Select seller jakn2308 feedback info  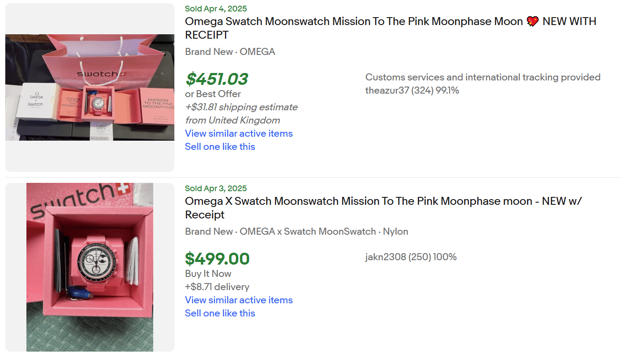[x=411, y=257]
